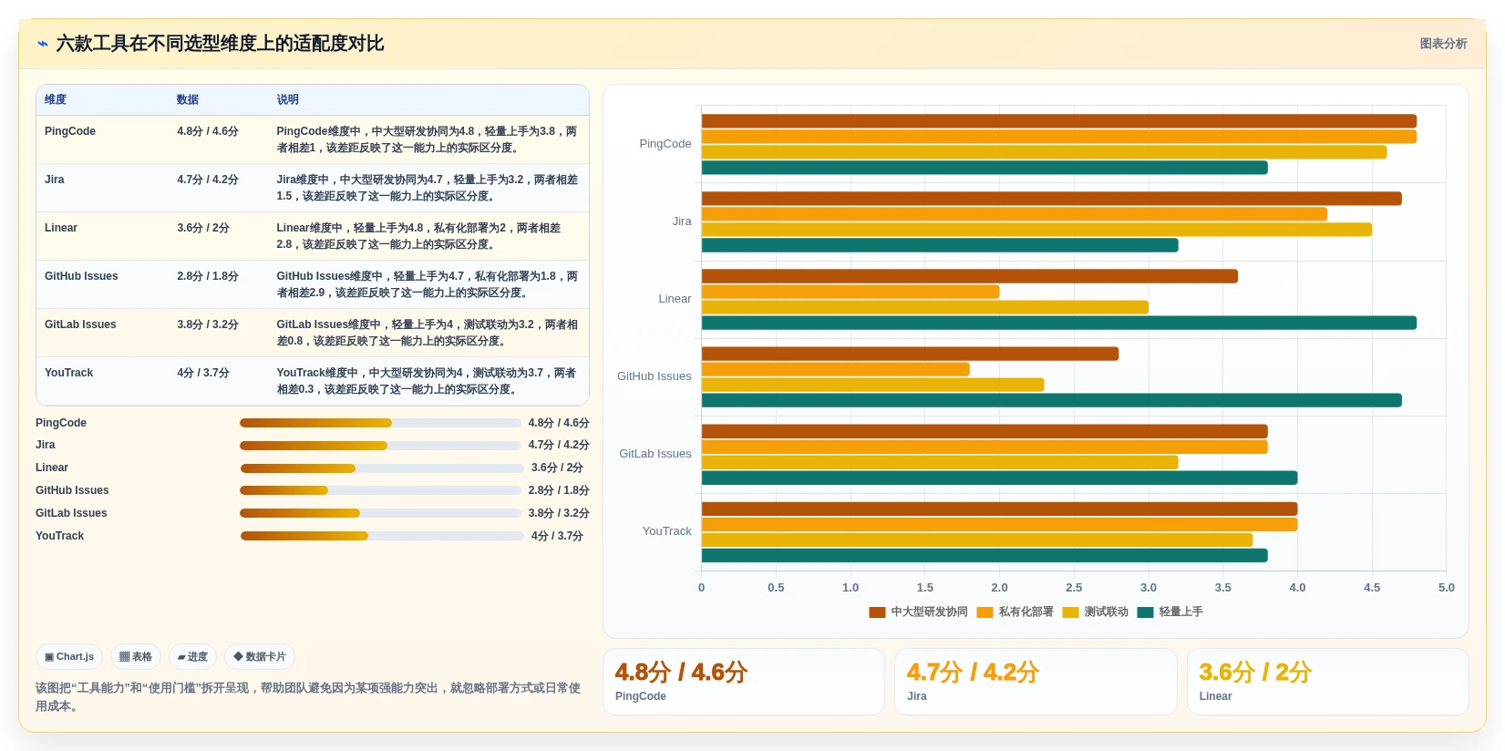Select the Linear table row name
1505x751 pixels.
click(61, 228)
